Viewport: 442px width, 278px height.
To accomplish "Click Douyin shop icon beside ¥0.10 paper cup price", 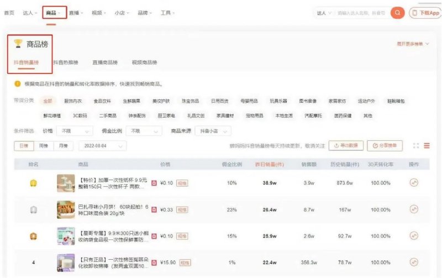I will coord(154,183).
